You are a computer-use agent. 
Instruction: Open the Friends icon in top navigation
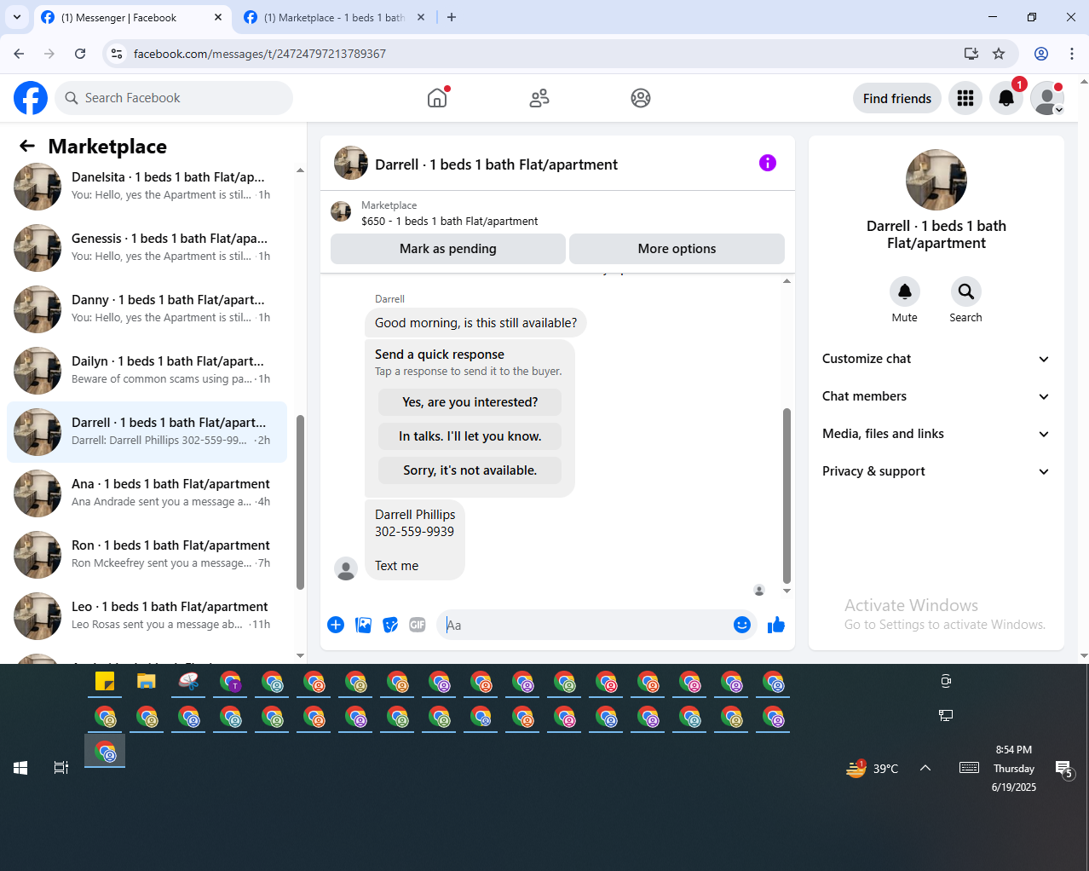(539, 98)
